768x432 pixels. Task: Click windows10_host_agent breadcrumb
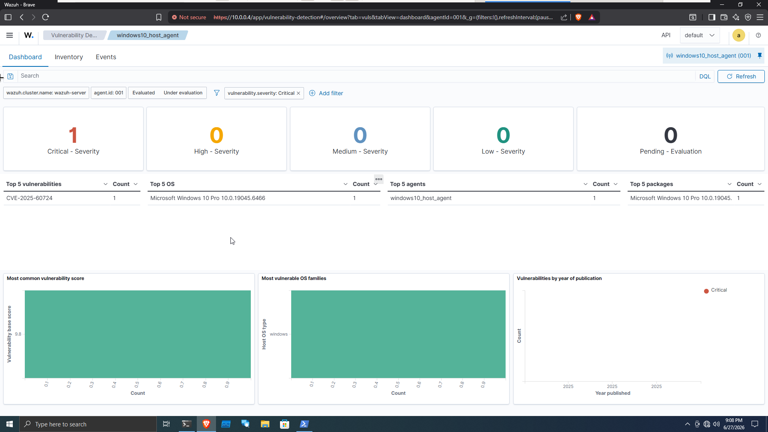click(148, 35)
